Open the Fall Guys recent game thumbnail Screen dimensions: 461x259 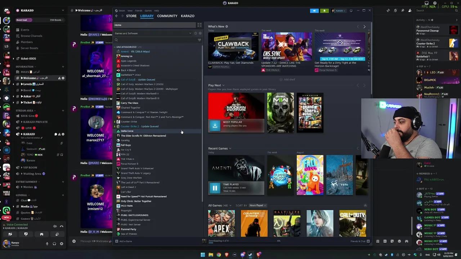pos(310,175)
